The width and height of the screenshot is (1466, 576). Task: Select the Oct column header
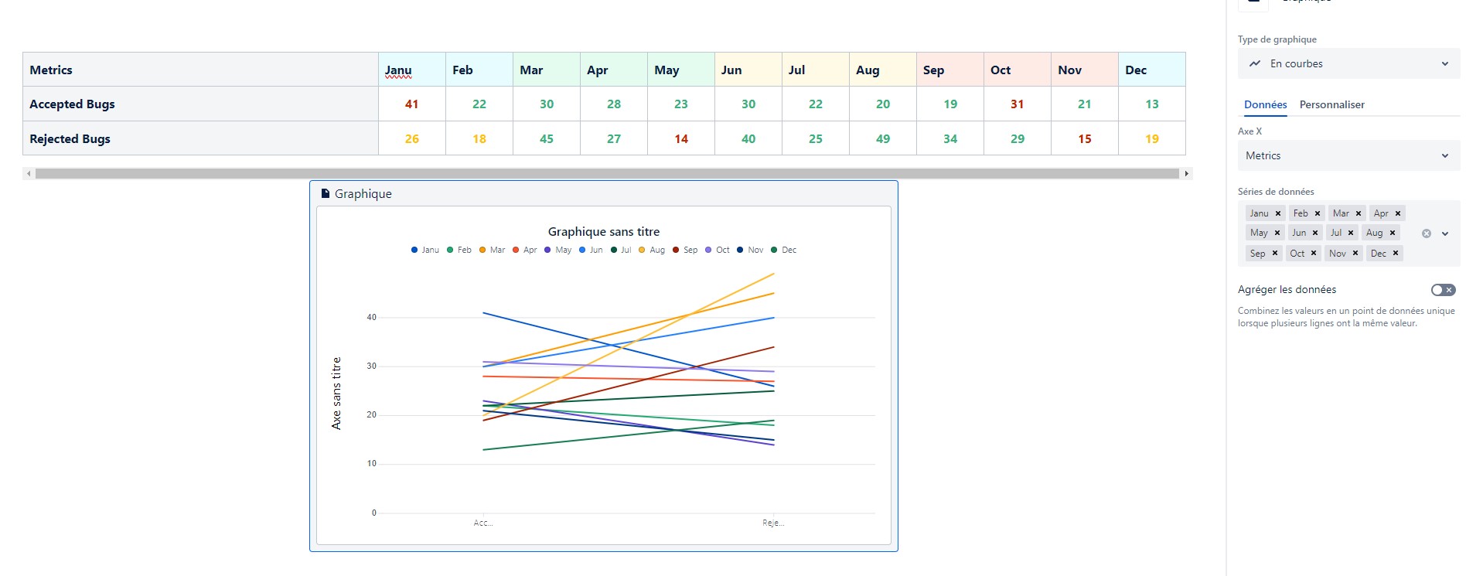click(x=1018, y=70)
